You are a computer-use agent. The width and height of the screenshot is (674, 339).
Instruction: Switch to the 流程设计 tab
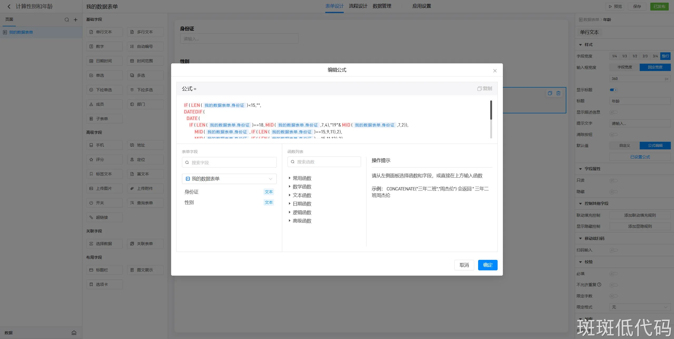click(x=358, y=6)
